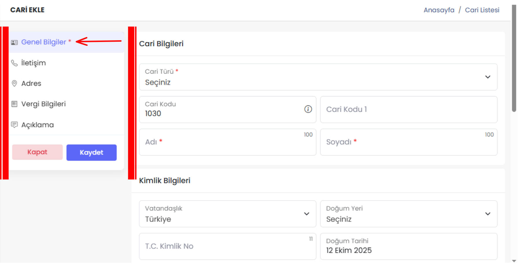Click the Genel Bilgiler ID card icon
This screenshot has width=518, height=267.
(x=14, y=43)
